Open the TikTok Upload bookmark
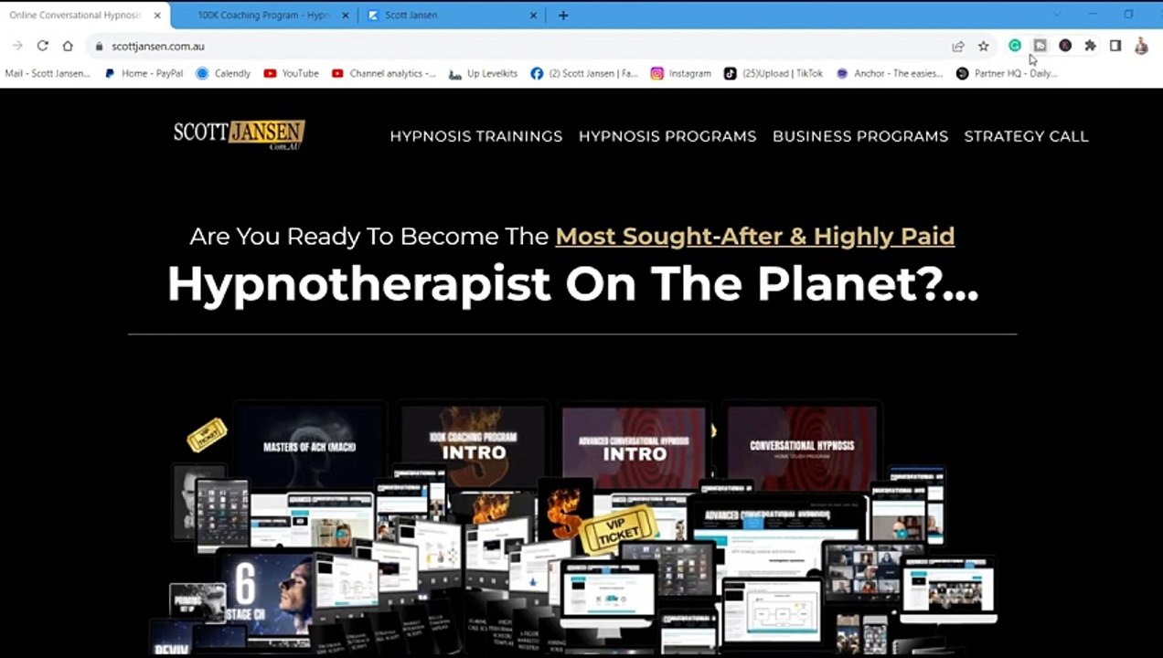 (774, 73)
